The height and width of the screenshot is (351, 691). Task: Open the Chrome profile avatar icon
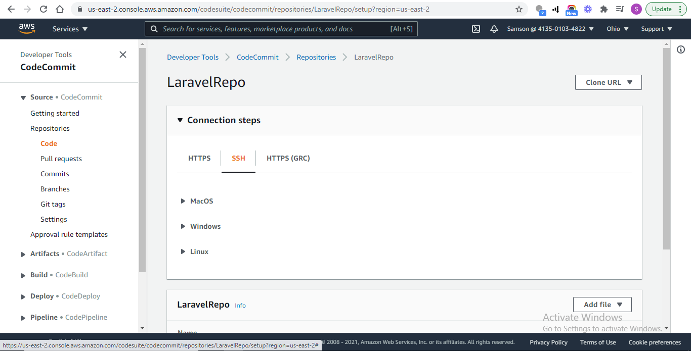[636, 9]
